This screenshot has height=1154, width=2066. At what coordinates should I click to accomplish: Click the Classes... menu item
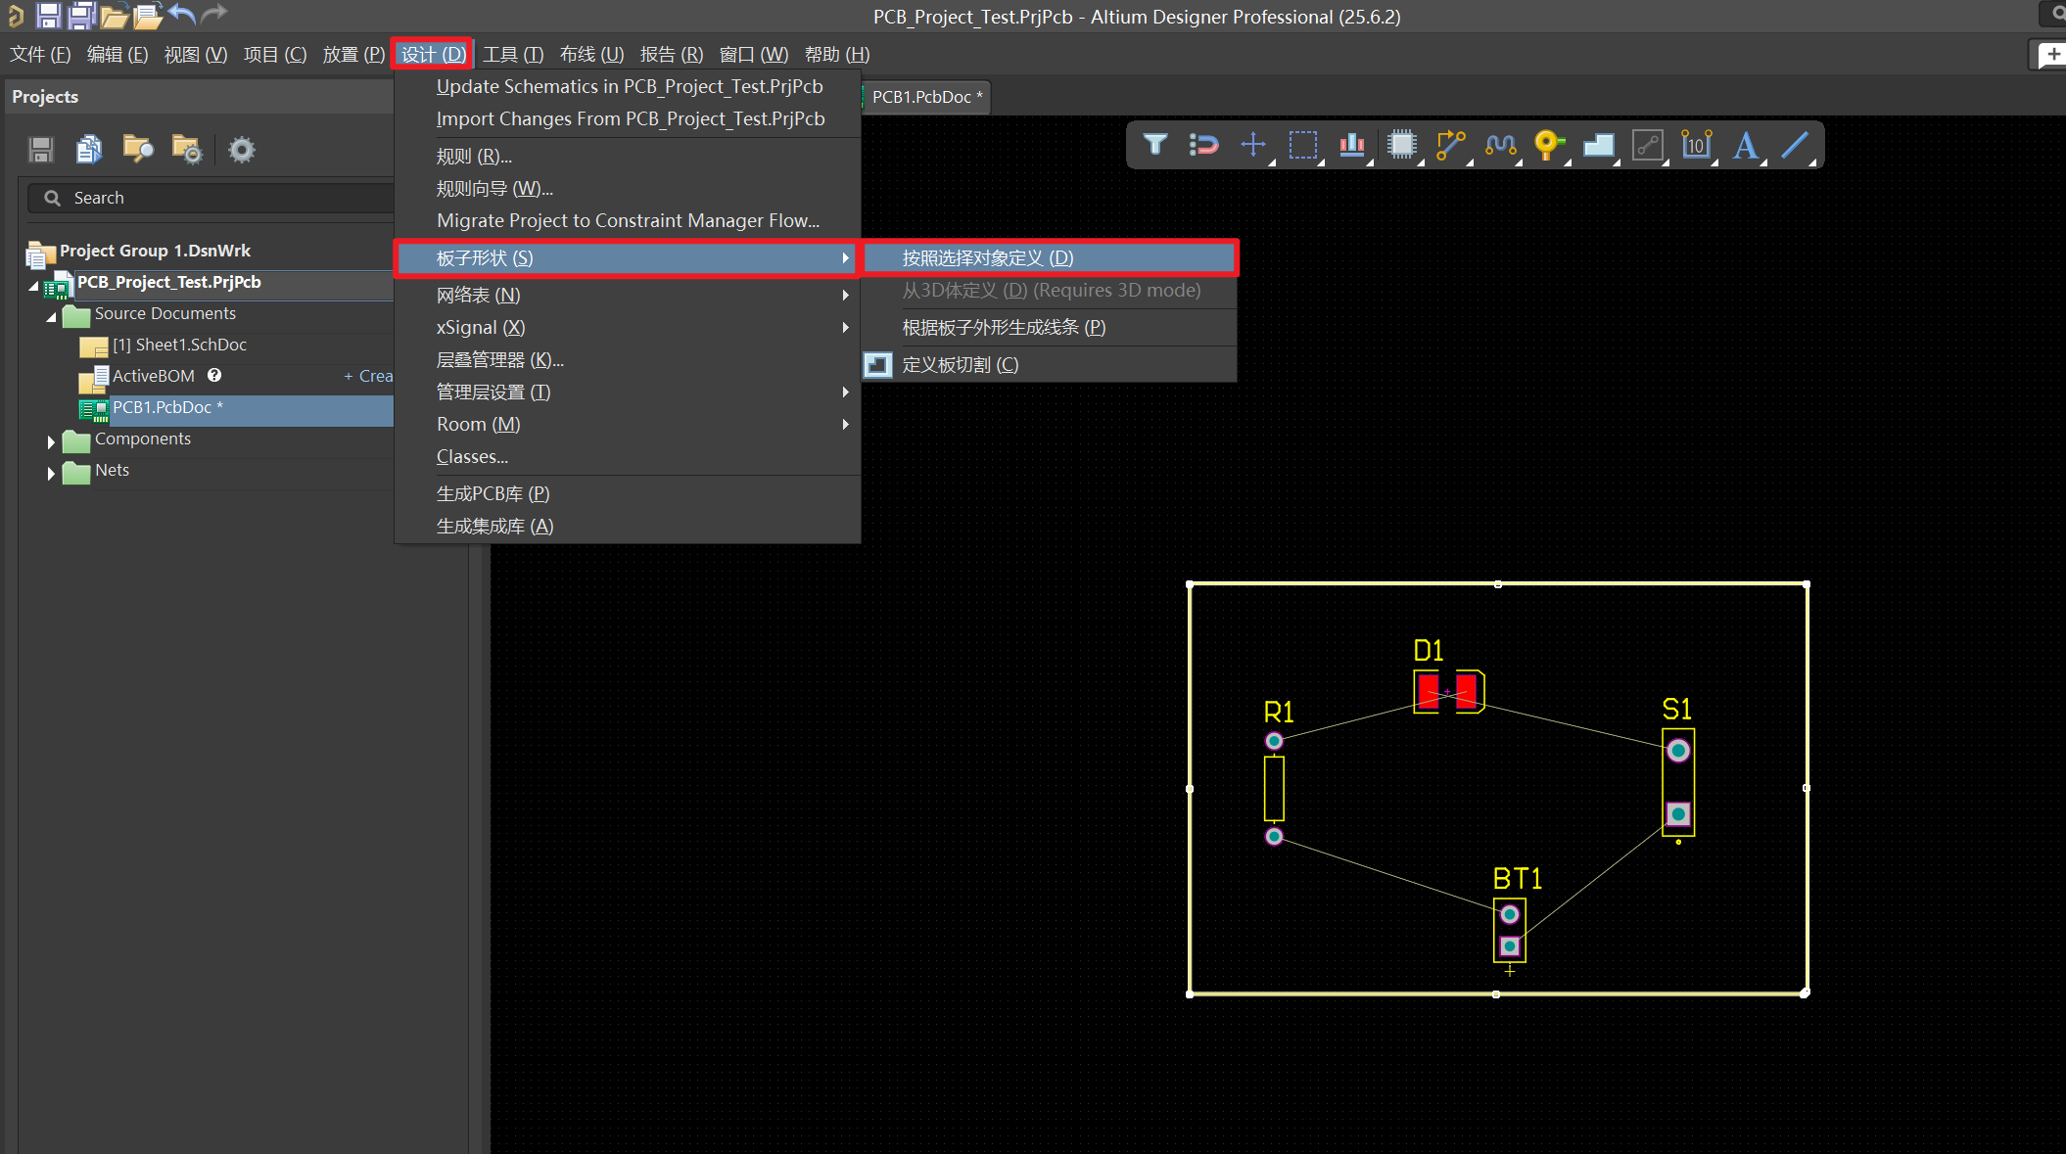coord(472,457)
